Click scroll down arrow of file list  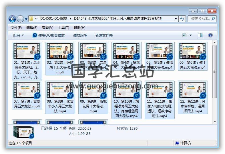click(x=215, y=122)
